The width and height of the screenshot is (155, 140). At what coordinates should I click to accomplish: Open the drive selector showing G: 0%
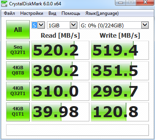114,25
